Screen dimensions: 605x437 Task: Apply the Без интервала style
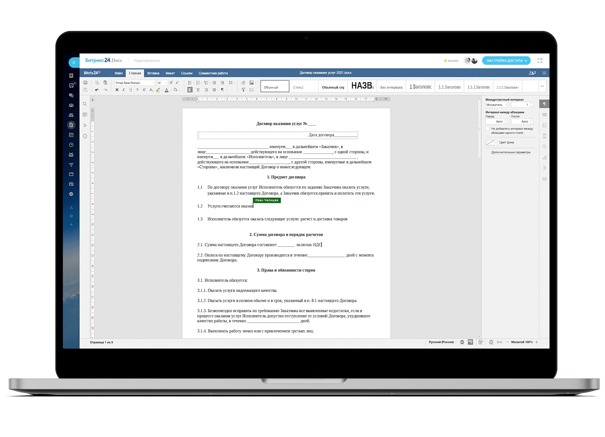[x=391, y=86]
